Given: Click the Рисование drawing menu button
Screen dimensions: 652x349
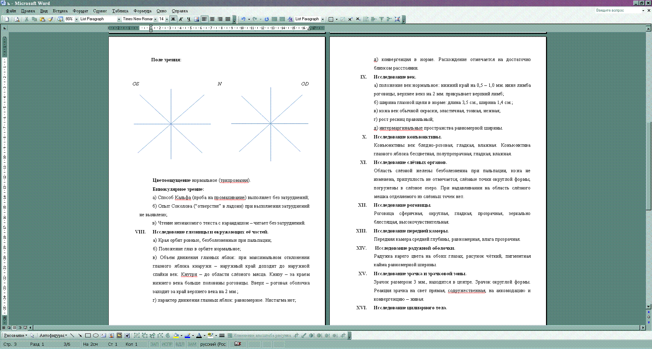Looking at the screenshot, I should (x=15, y=335).
